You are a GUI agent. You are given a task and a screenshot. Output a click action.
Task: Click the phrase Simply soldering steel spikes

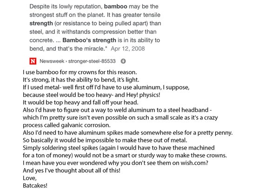pyautogui.click(x=60, y=148)
